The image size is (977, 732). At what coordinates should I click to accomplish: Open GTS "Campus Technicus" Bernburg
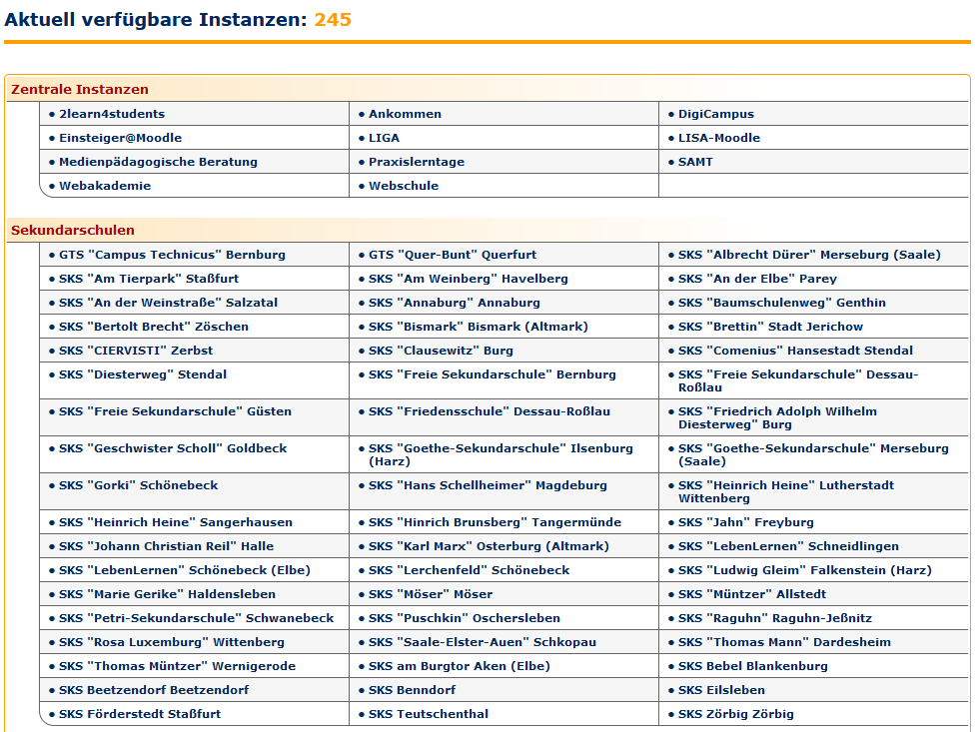172,255
